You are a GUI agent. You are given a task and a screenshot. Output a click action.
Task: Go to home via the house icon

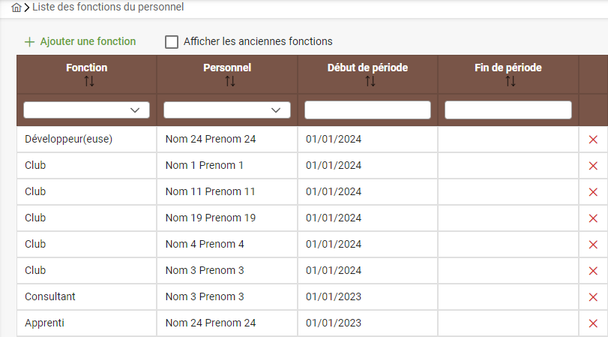pyautogui.click(x=16, y=8)
